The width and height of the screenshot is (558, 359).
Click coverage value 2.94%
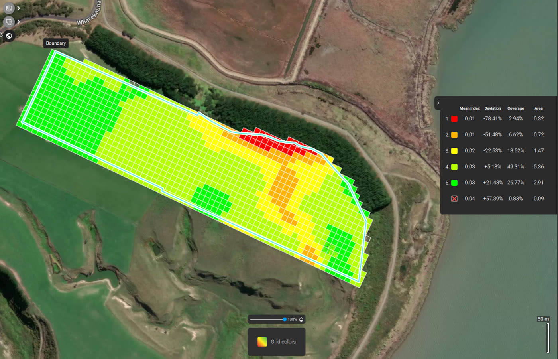516,119
